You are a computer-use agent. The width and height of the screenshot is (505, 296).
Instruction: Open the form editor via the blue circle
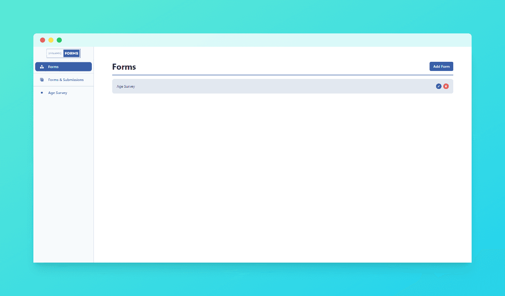point(438,86)
